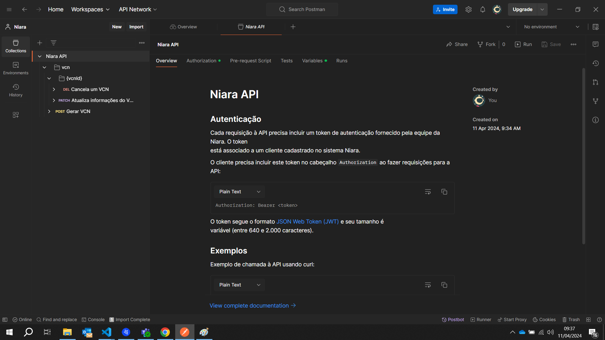
Task: Open the Upgrade options arrow
Action: coord(542,9)
